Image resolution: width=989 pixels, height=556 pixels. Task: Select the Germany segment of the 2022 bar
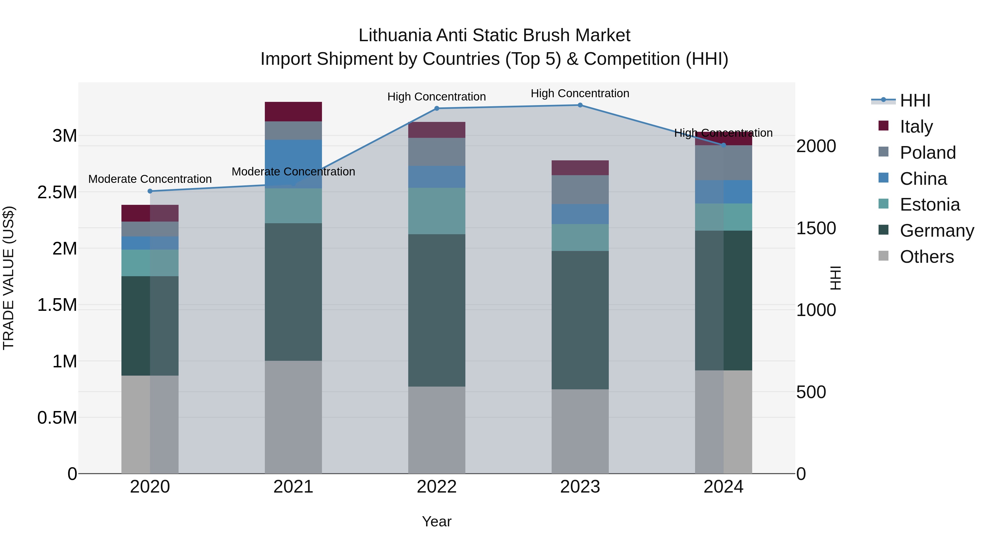pyautogui.click(x=437, y=311)
